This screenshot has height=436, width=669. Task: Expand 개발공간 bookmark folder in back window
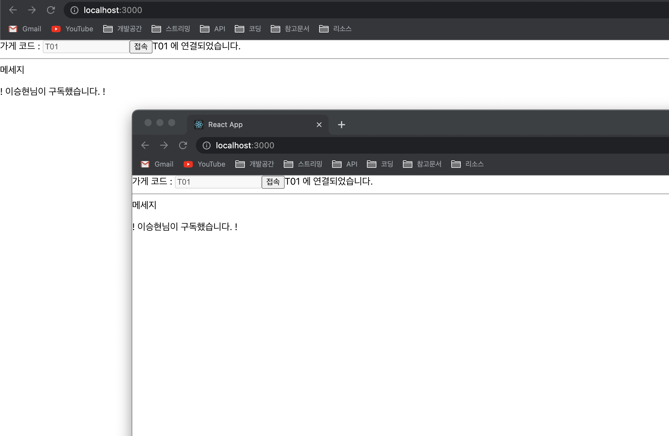[x=123, y=29]
